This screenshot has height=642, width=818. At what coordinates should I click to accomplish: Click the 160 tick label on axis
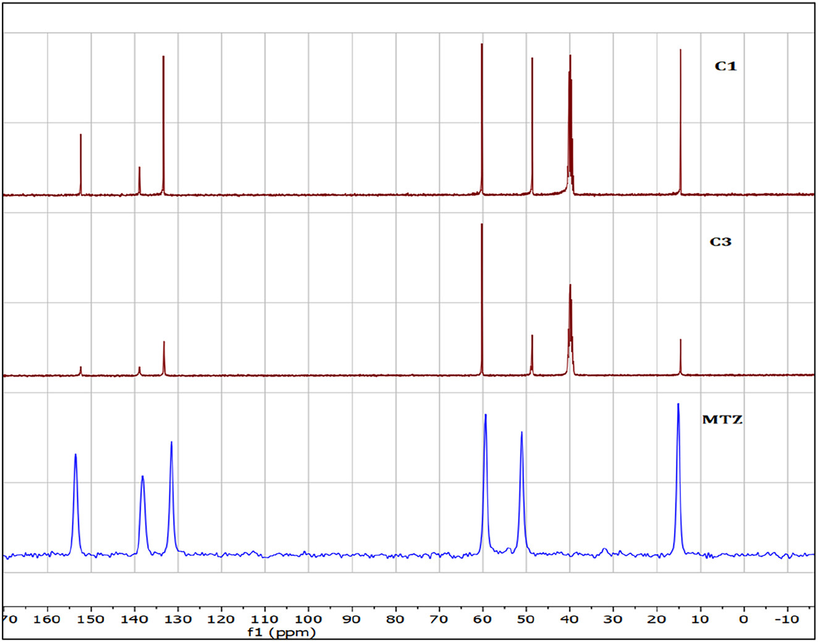pyautogui.click(x=47, y=619)
